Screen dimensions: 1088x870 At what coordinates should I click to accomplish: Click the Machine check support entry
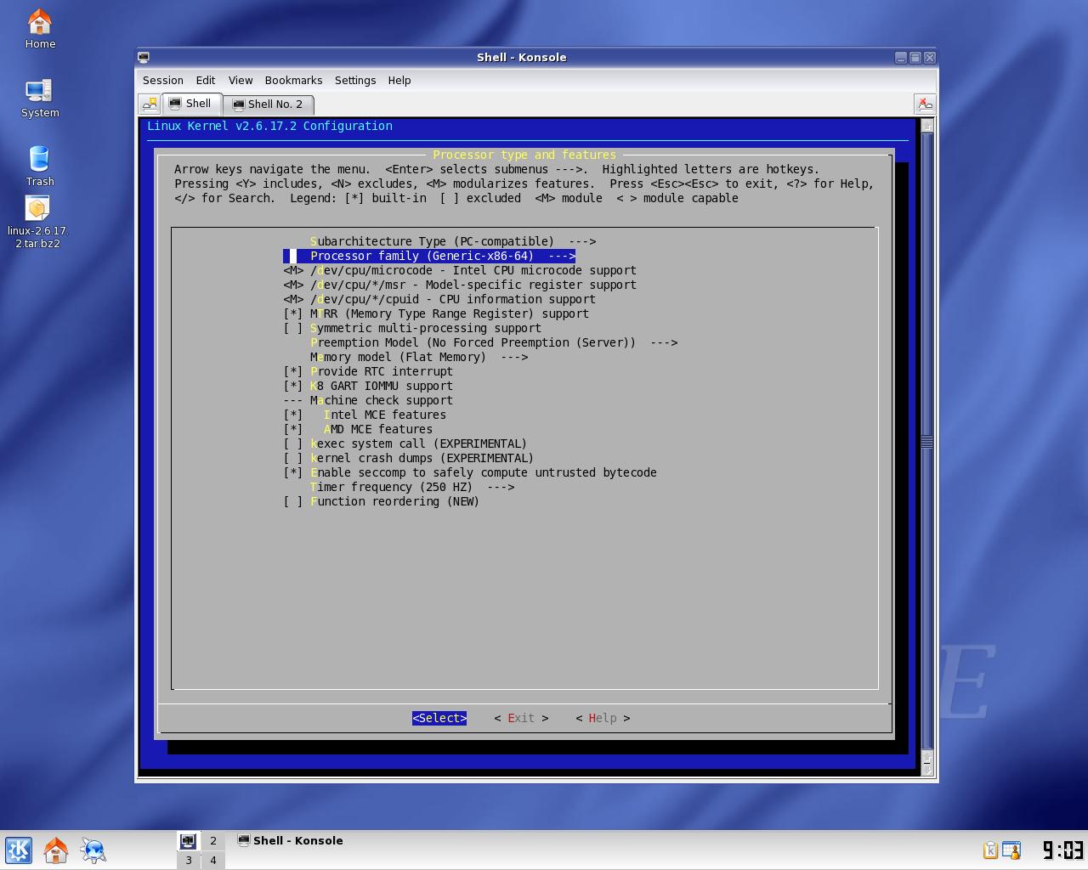pos(368,400)
